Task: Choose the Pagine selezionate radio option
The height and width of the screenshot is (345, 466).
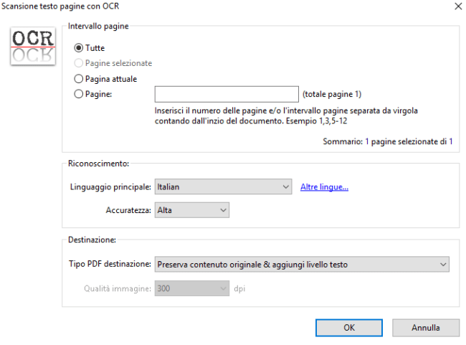Action: point(79,63)
